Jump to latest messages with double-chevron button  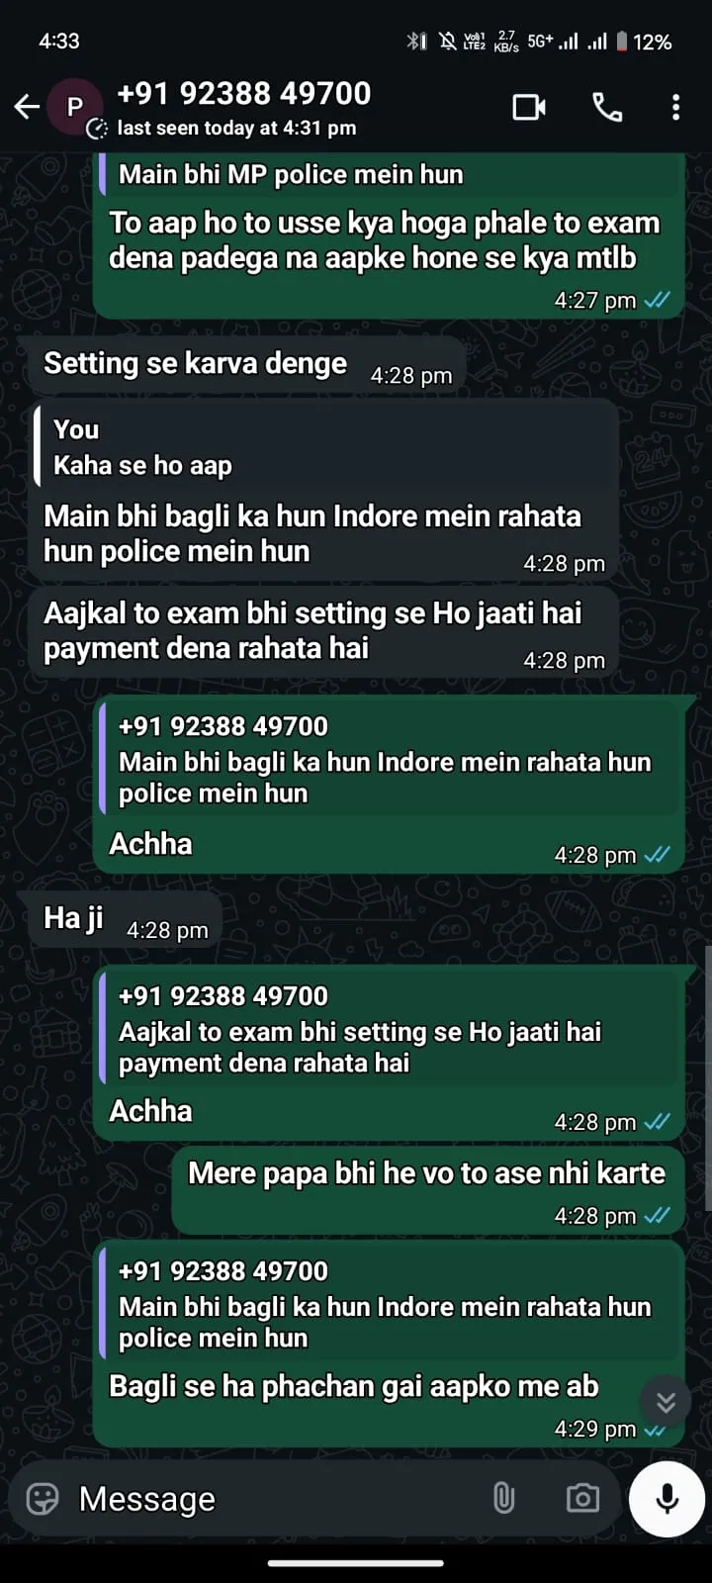(666, 1401)
